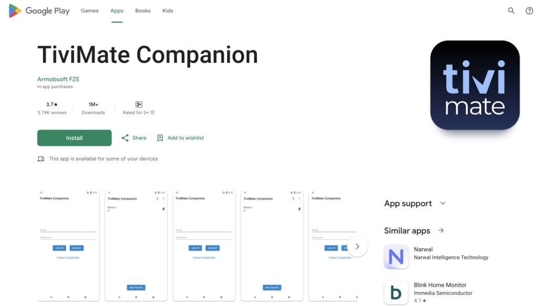Open the search icon

(x=511, y=10)
